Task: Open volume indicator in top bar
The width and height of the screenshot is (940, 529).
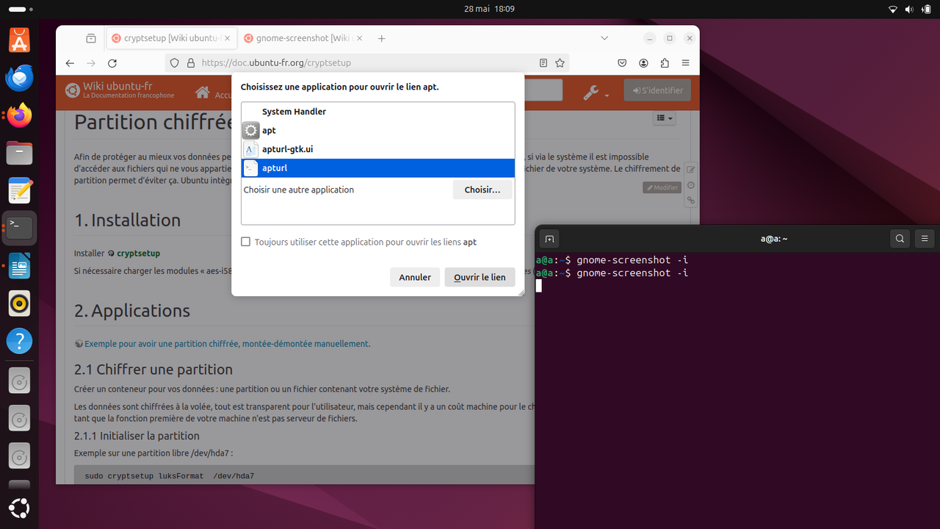Action: [x=909, y=10]
